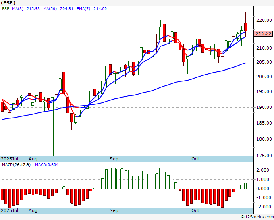Click the EMA(7) indicator label
Screen dimensions: 274x220
click(x=83, y=9)
